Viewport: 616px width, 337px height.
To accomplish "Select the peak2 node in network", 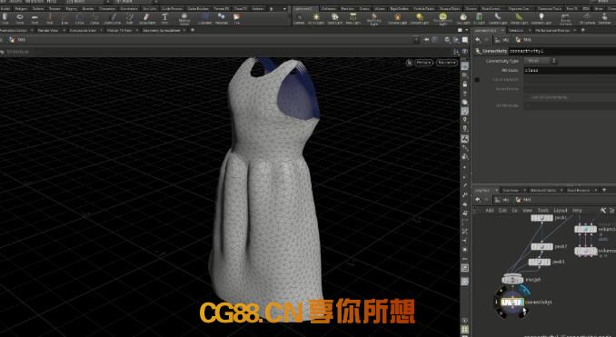I will pyautogui.click(x=541, y=247).
